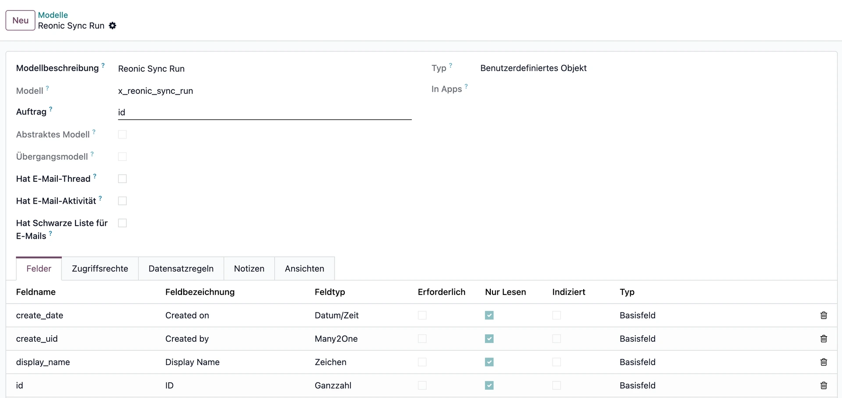The height and width of the screenshot is (398, 842).
Task: Open the Datensatzregeln tab
Action: pyautogui.click(x=181, y=269)
